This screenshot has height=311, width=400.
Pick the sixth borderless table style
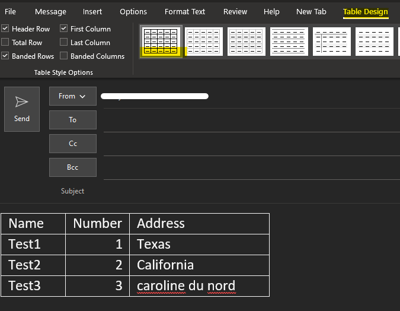375,42
